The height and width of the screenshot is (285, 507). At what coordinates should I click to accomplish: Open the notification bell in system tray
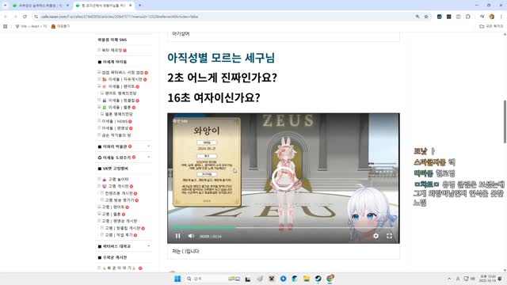pos(500,279)
